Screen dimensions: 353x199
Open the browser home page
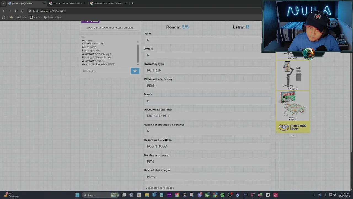pyautogui.click(x=22, y=11)
